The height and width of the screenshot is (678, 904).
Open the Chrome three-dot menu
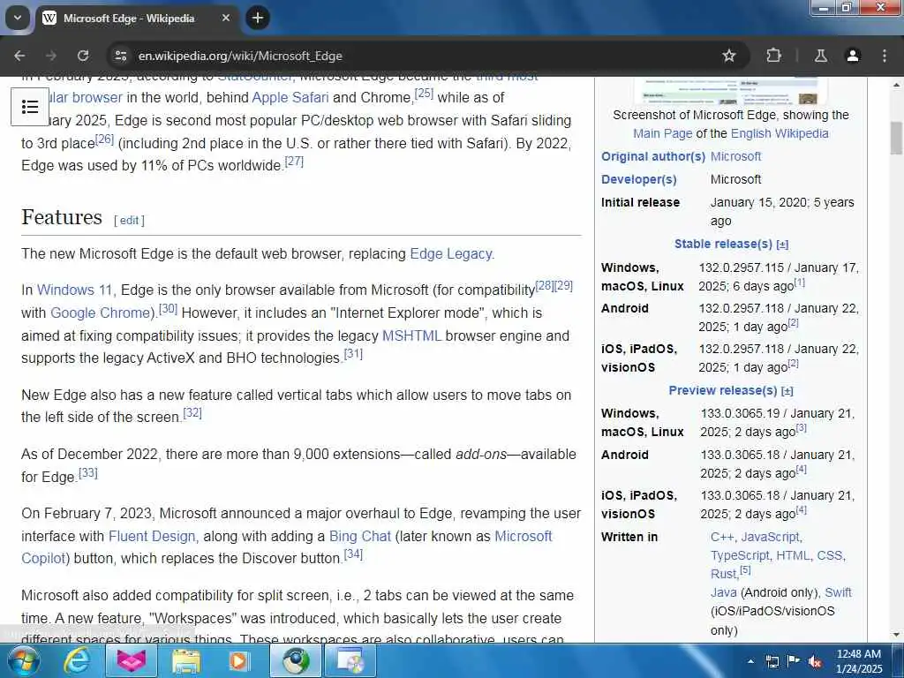pyautogui.click(x=885, y=56)
